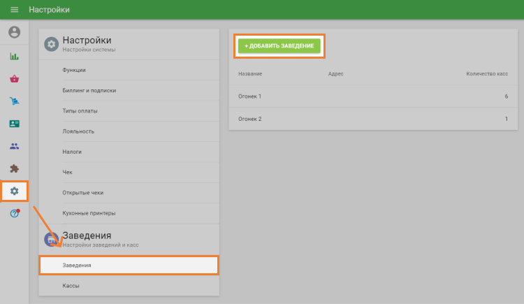Image resolution: width=524 pixels, height=304 pixels.
Task: Open the Огонек 1 store row
Action: click(x=372, y=96)
